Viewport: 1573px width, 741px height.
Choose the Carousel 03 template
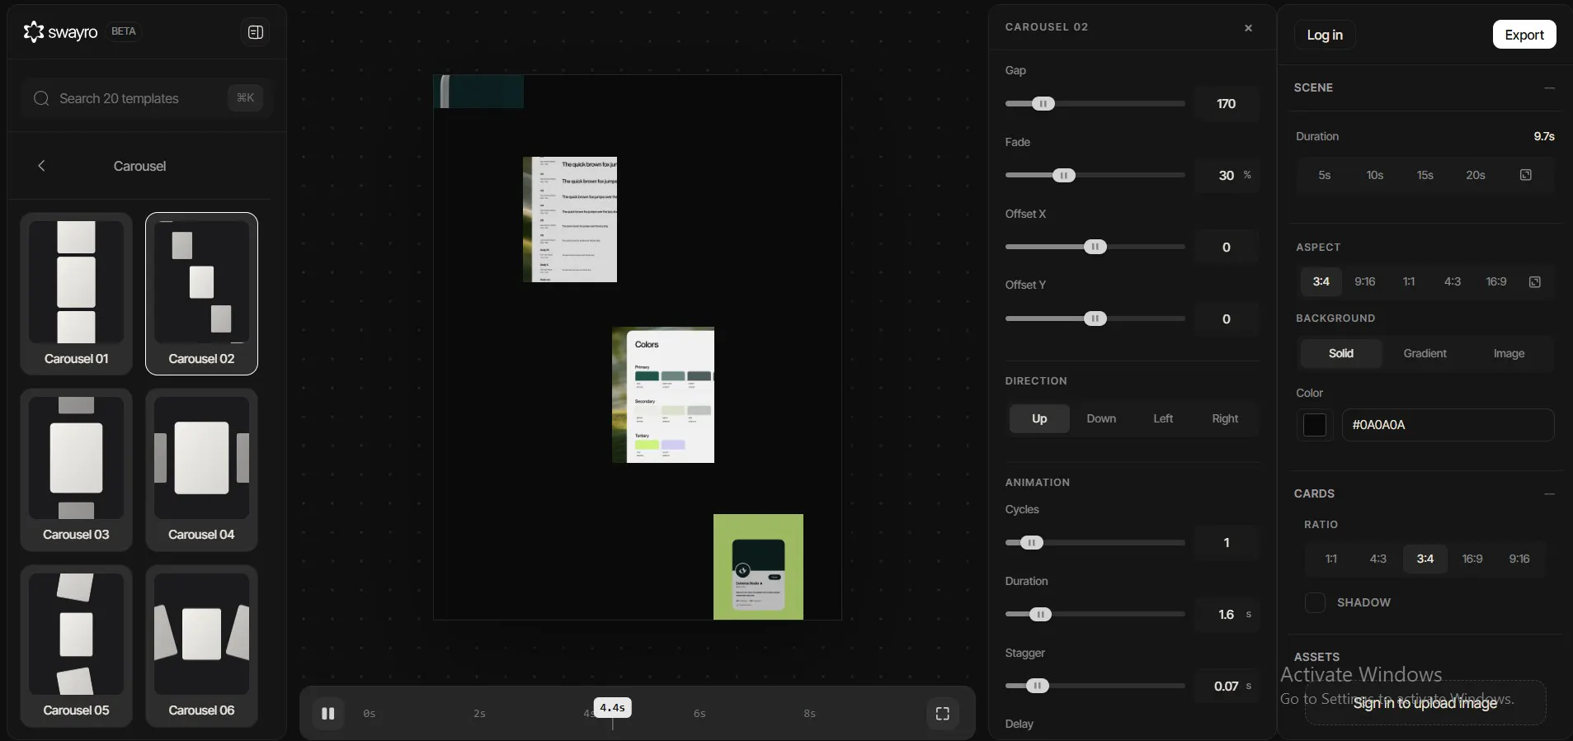[76, 470]
